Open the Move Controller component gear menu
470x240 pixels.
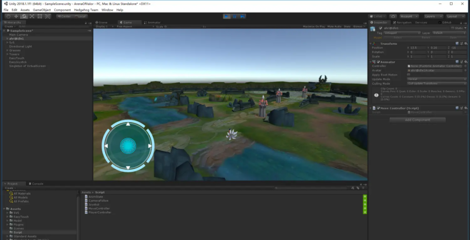tap(466, 108)
